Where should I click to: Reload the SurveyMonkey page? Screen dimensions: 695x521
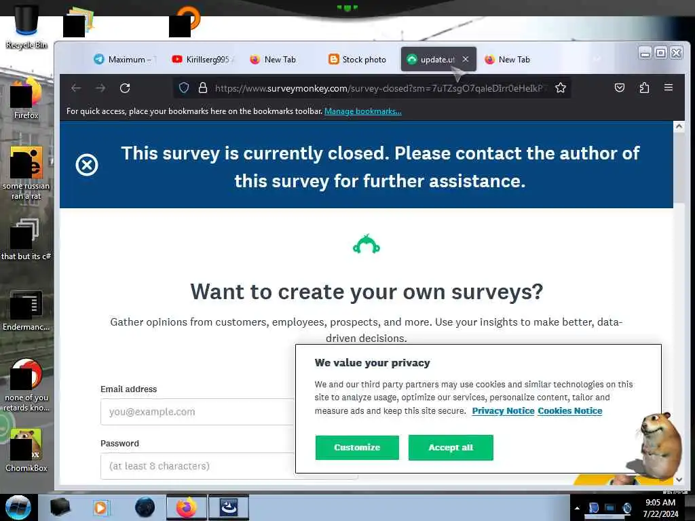[125, 88]
